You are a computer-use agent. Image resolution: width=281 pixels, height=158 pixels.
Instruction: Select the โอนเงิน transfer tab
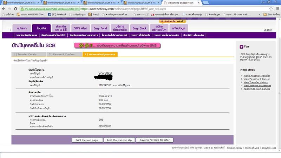41,28
